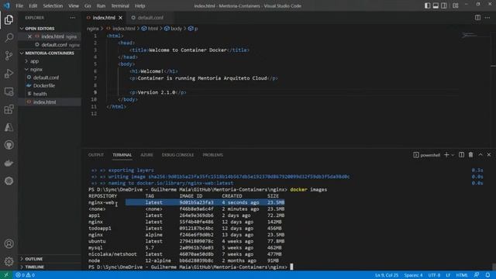
Task: Open Run and Debug view
Action: [x=9, y=74]
